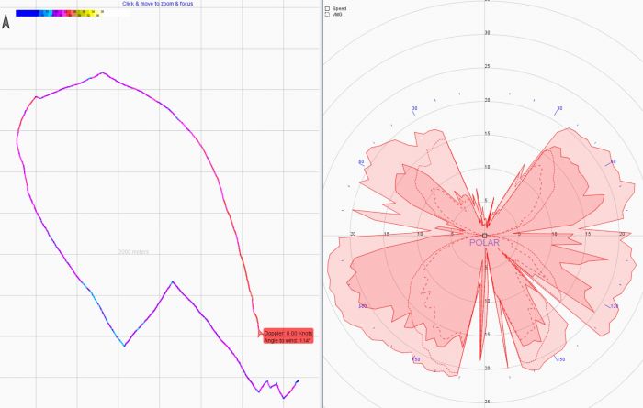This screenshot has width=643, height=408.
Task: Click the blue track endpoint at bottom right
Action: (x=298, y=380)
